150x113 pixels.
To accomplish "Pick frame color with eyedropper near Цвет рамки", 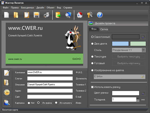I will click(x=143, y=93).
